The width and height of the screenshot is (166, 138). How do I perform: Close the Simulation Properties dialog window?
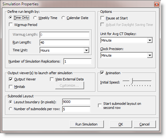pyautogui.click(x=157, y=4)
